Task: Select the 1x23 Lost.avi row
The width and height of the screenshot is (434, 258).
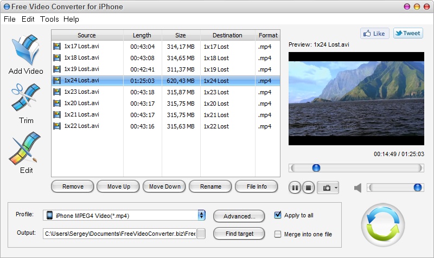Action: click(165, 92)
